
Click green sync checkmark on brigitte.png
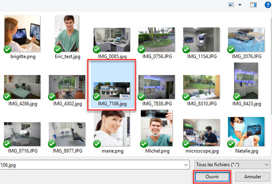pos(7,50)
